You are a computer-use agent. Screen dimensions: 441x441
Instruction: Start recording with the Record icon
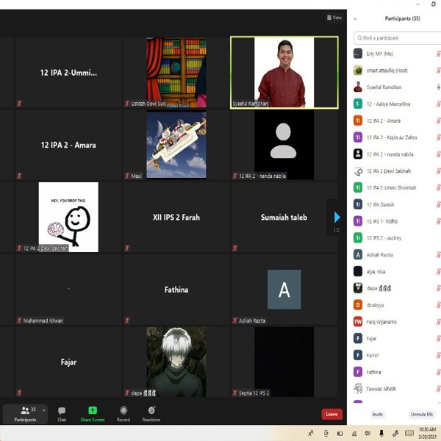click(x=123, y=412)
